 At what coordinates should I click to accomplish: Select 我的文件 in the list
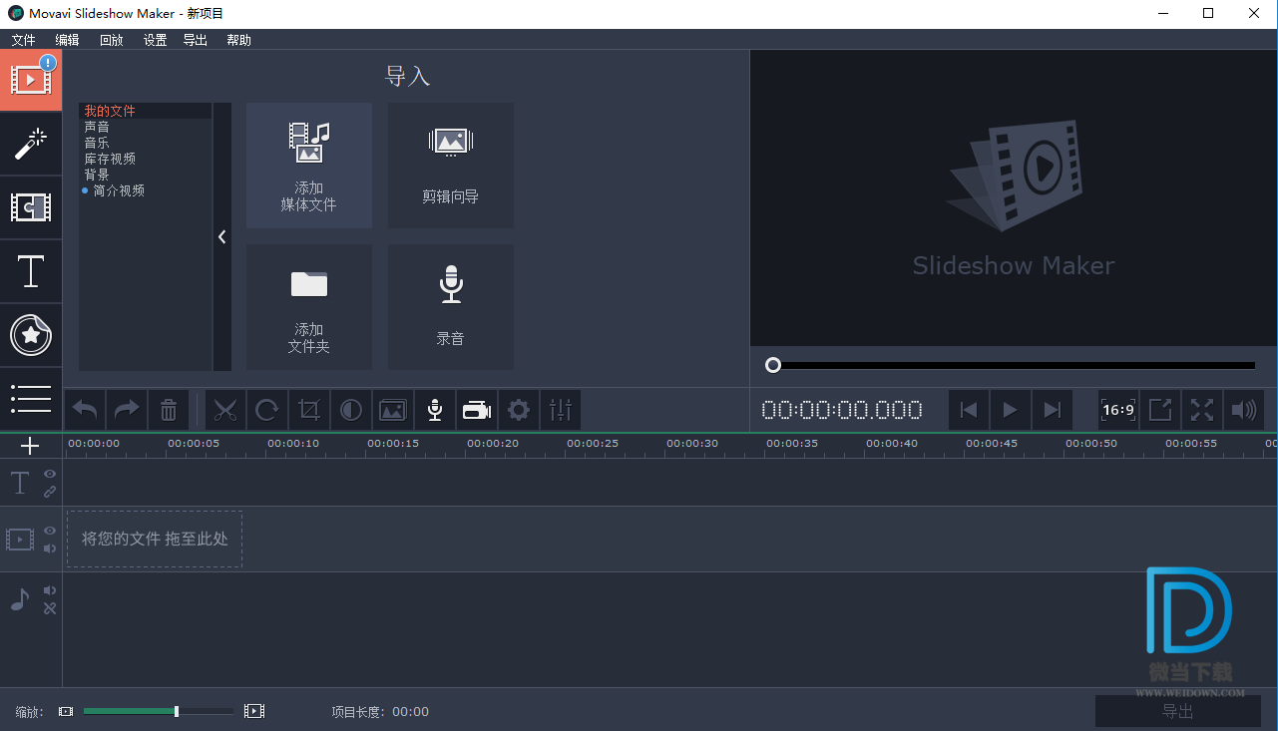point(146,111)
